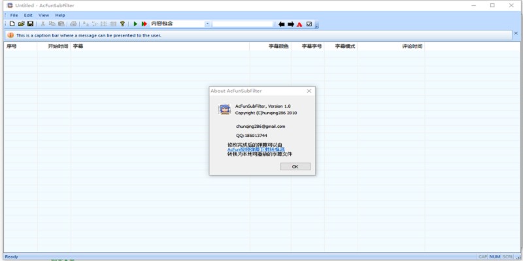523x261 pixels.
Task: Click the caption bar info icon
Action: pyautogui.click(x=10, y=35)
